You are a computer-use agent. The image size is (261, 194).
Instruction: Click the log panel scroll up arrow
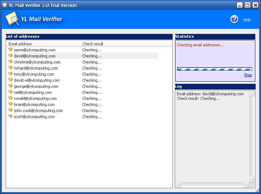(x=252, y=94)
